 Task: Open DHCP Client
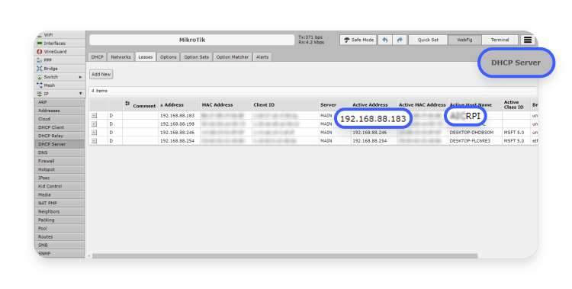[59, 127]
